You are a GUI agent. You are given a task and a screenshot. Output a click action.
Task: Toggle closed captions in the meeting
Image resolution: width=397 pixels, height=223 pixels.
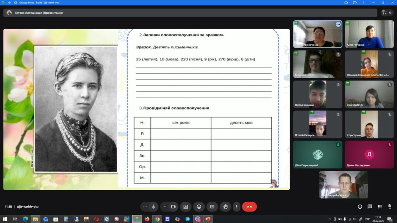(212, 207)
